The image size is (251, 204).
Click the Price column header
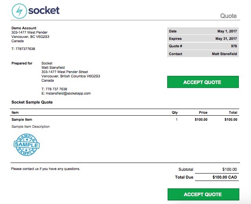pos(203,113)
